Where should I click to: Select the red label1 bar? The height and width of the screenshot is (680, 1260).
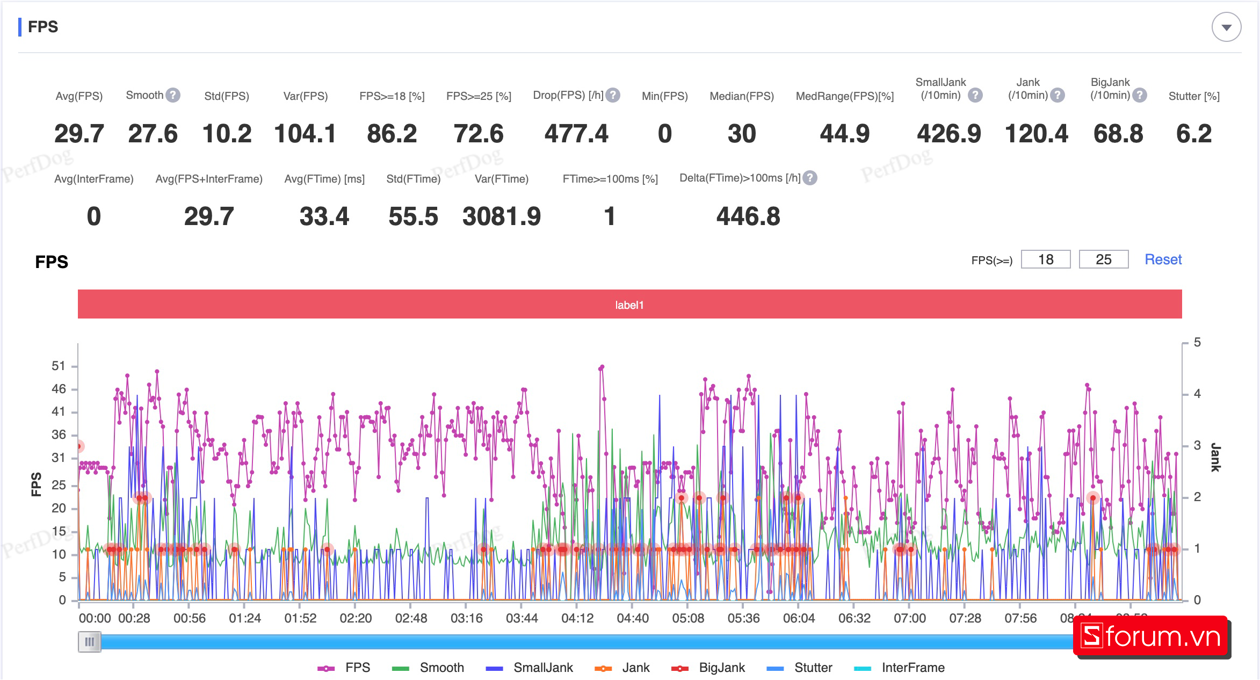coord(629,304)
